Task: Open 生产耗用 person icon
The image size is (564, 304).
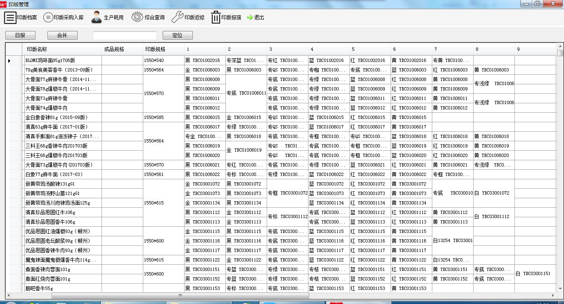Action: (96, 17)
